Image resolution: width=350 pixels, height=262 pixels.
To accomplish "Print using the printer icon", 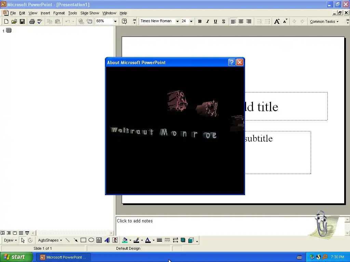I will [x=32, y=21].
